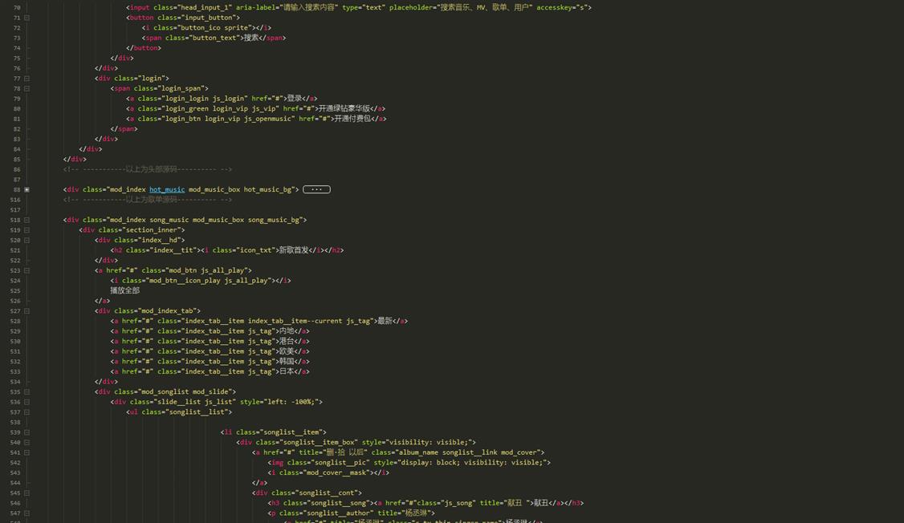904x523 pixels.
Task: Click the "mod_index_tab" class value
Action: click(x=167, y=311)
